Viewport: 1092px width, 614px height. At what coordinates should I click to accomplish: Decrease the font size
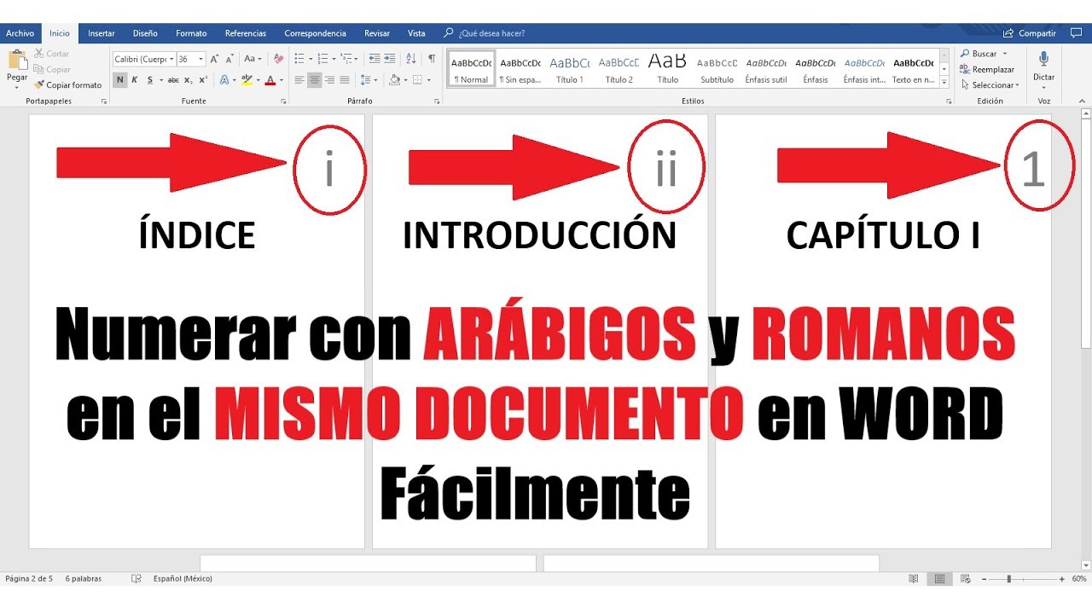click(x=229, y=59)
